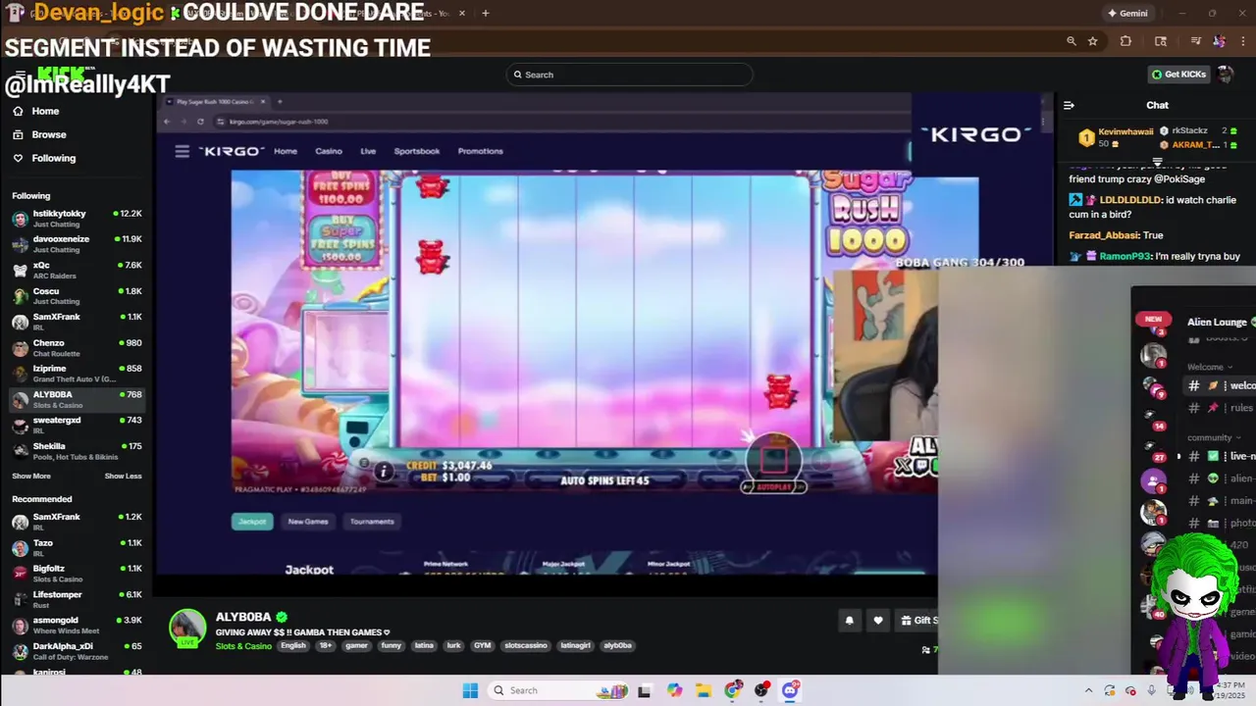Open sweatergxd channel in Following
Viewport: 1256px width, 706px height.
point(77,425)
